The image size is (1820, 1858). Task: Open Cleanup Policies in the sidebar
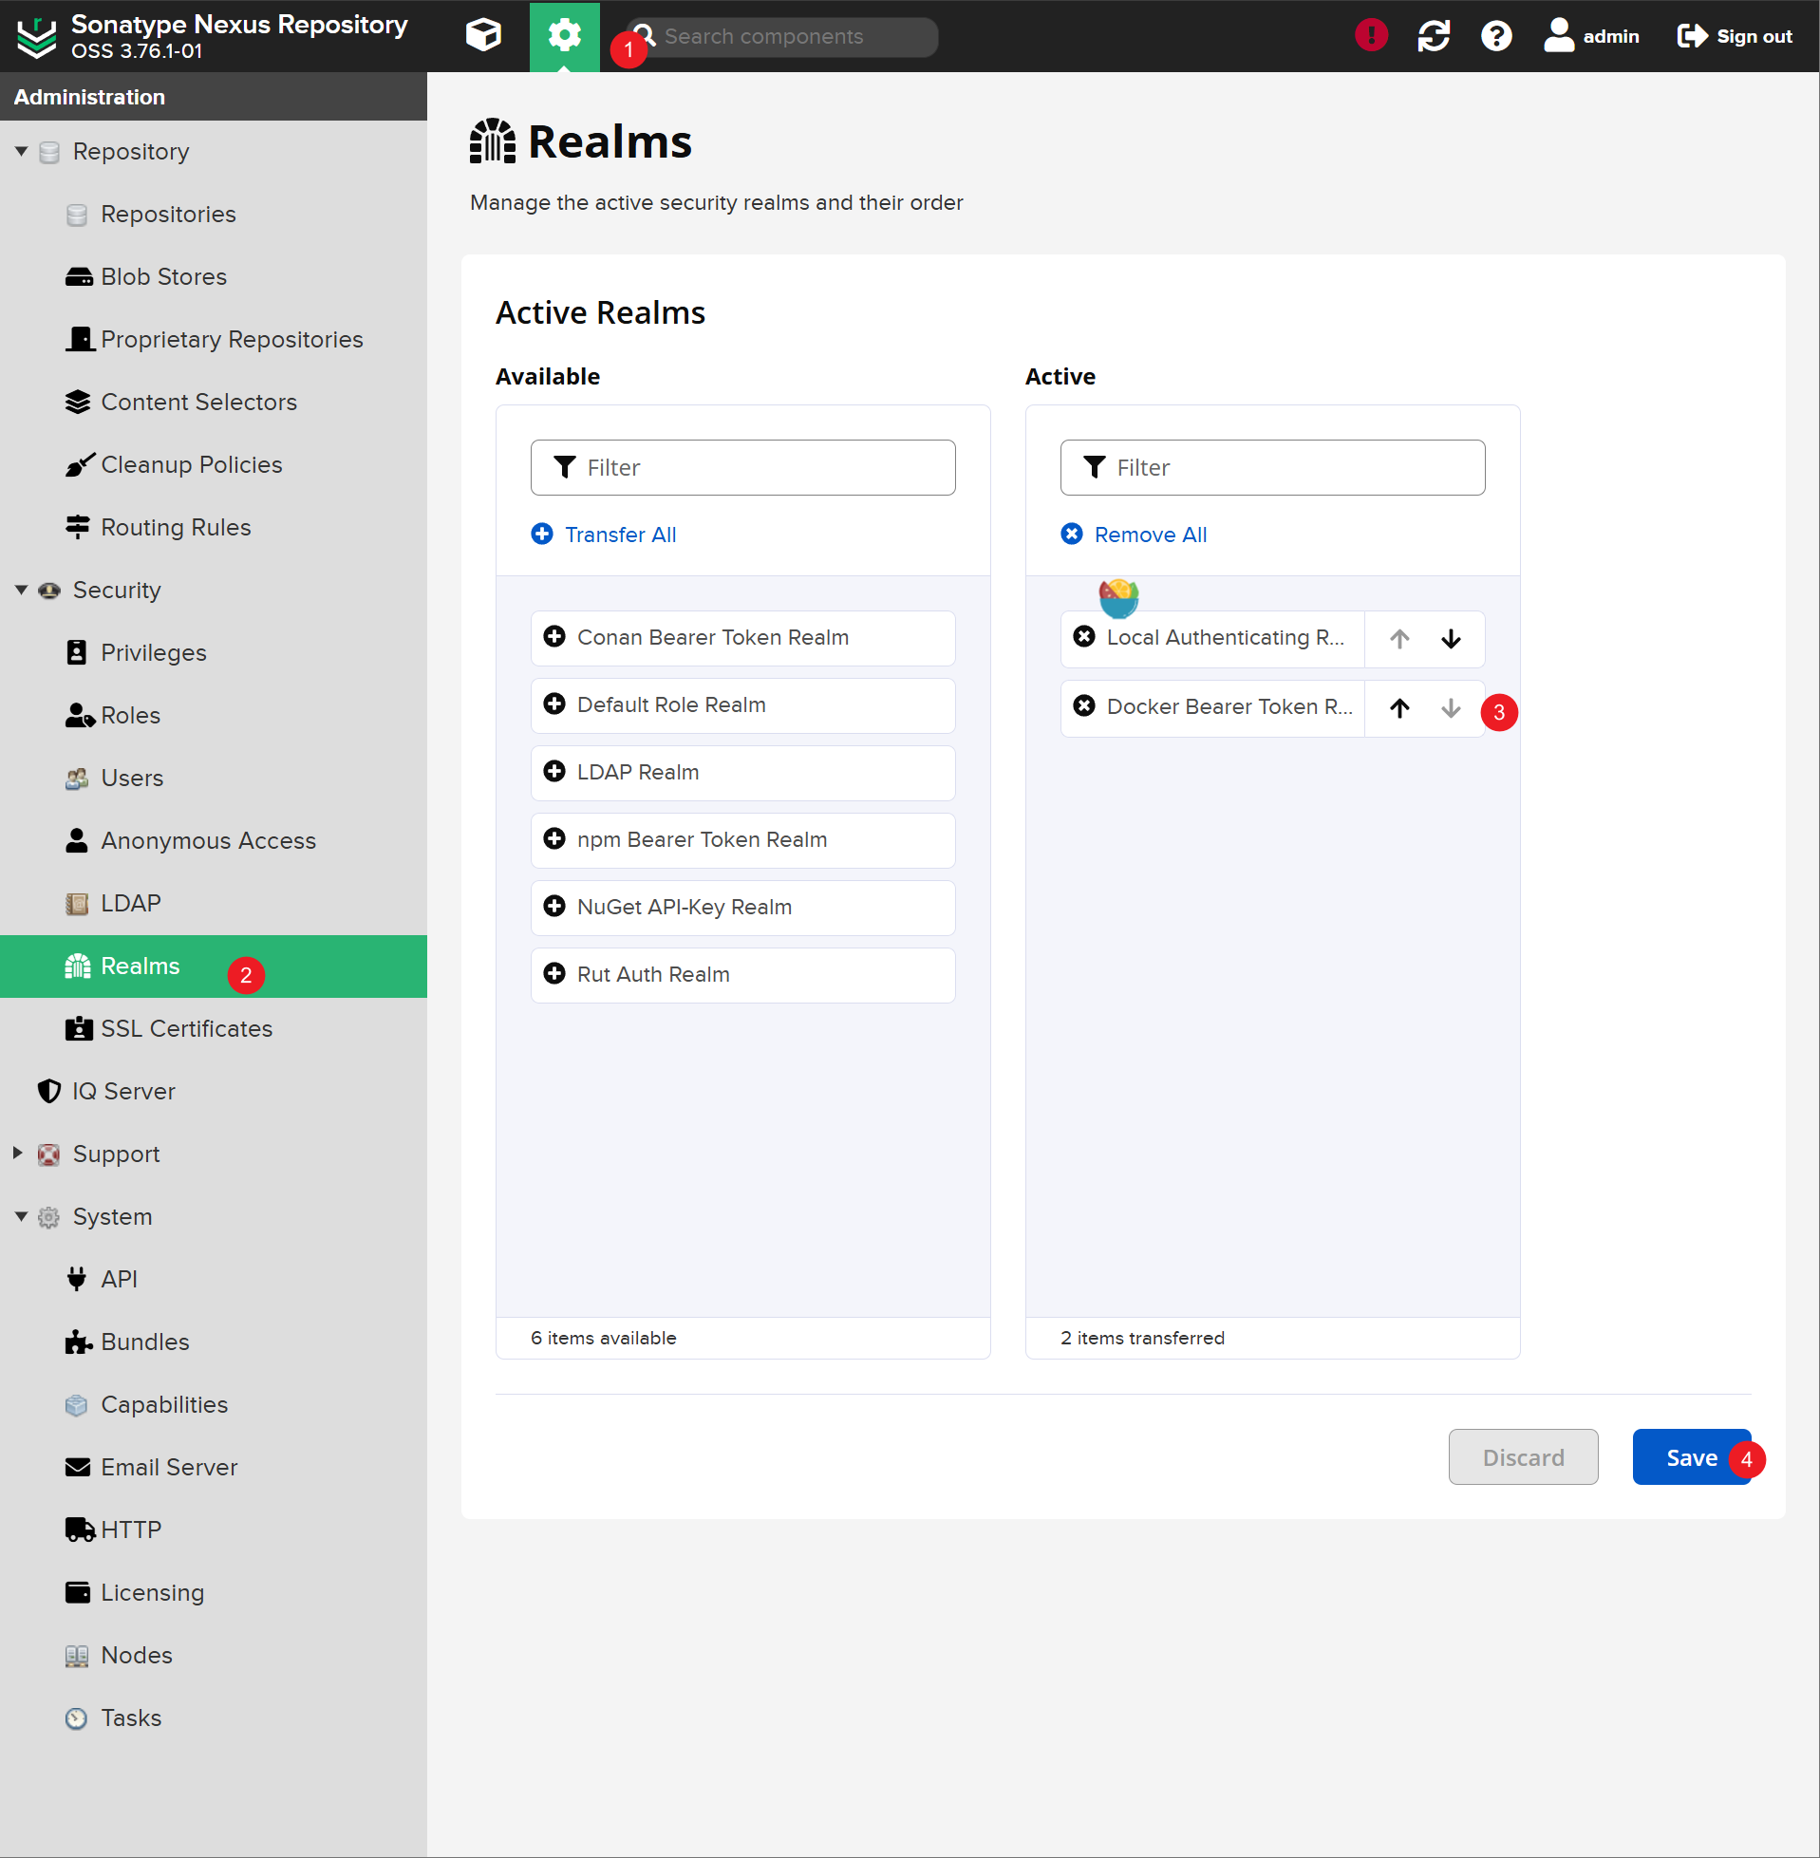point(214,464)
